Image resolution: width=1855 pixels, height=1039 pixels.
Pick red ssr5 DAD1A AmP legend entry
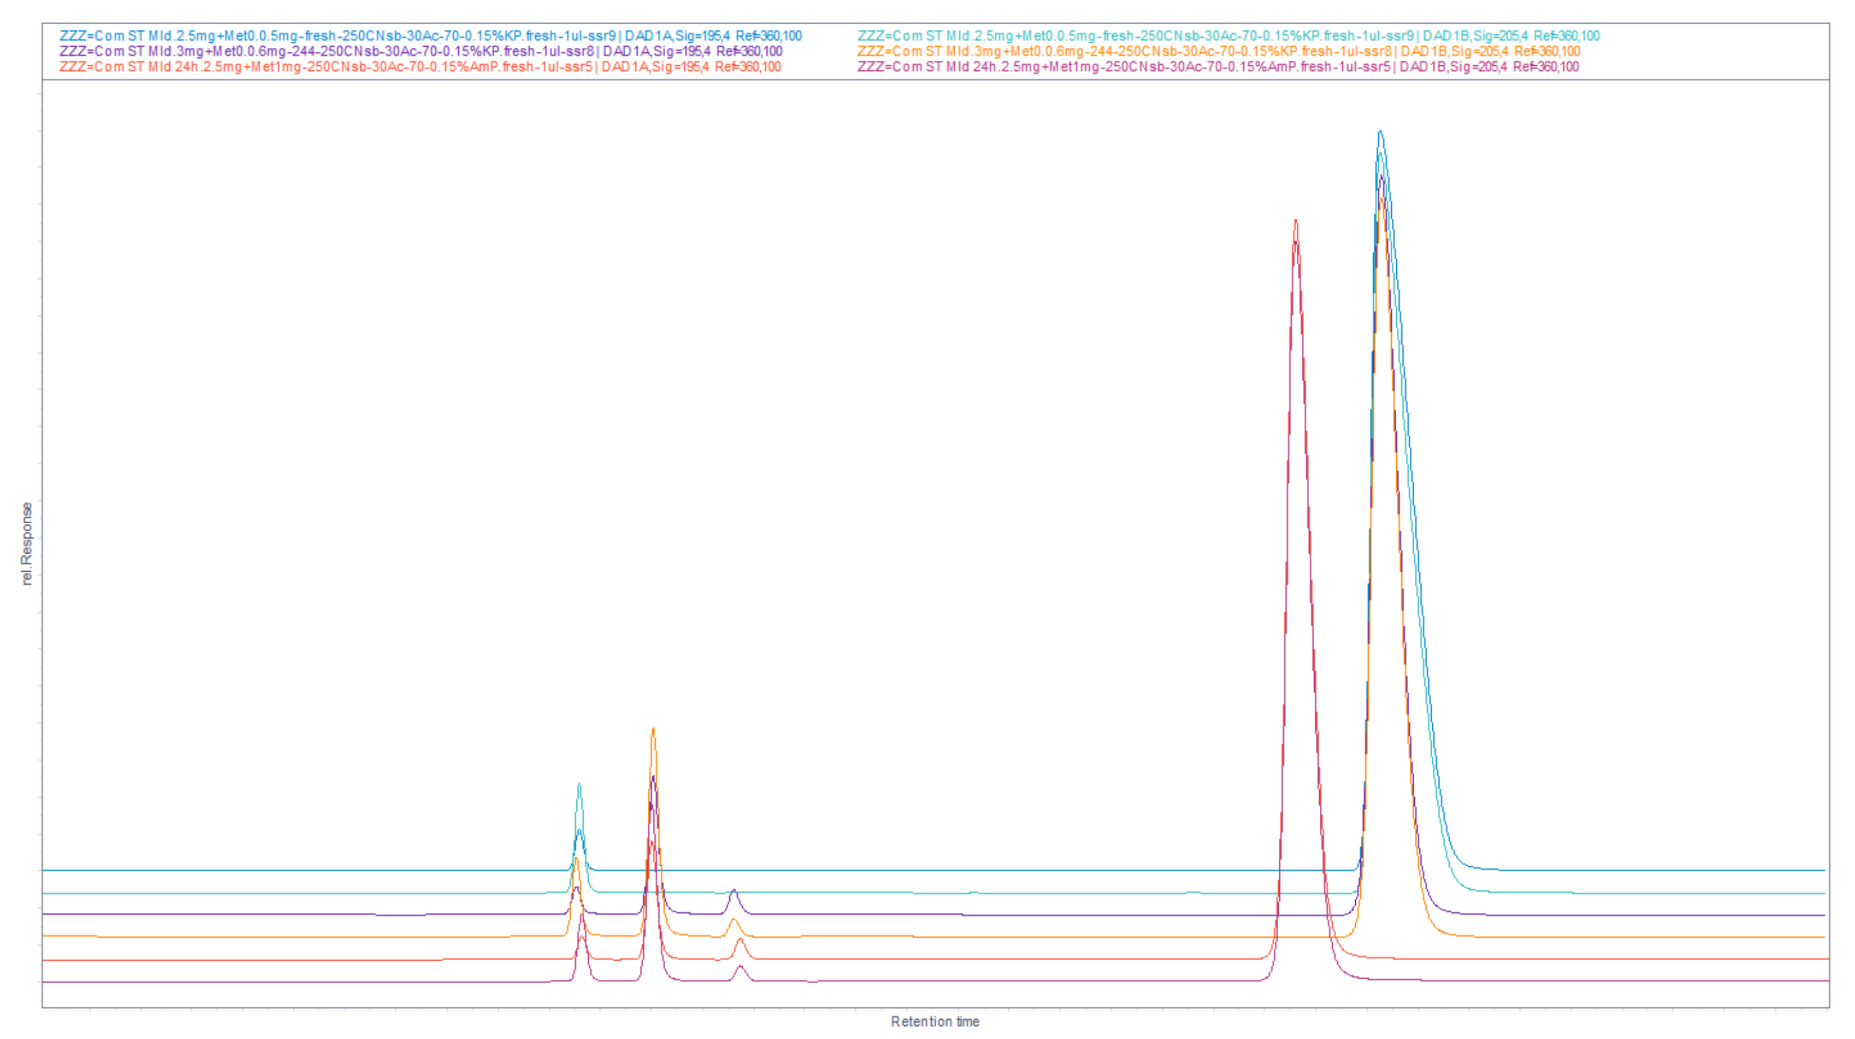coord(420,67)
